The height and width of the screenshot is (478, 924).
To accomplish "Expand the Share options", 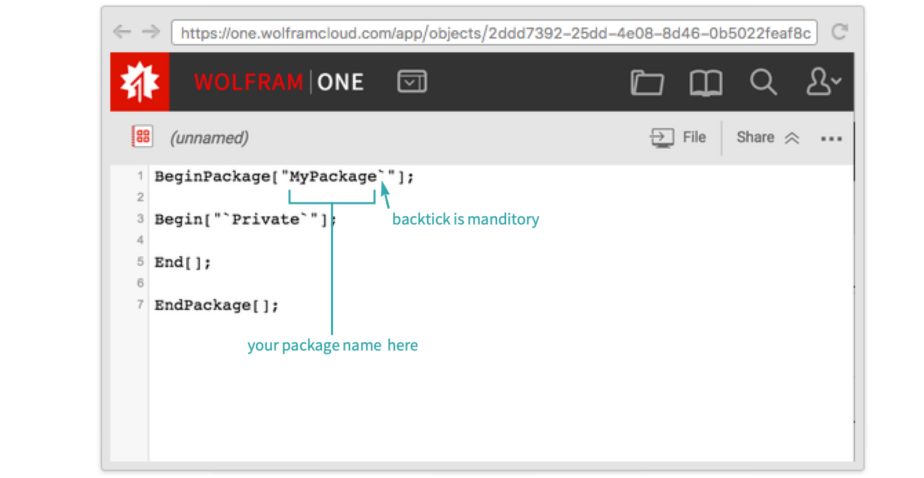I will (767, 137).
